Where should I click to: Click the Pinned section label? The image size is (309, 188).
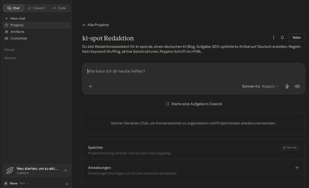click(x=9, y=50)
